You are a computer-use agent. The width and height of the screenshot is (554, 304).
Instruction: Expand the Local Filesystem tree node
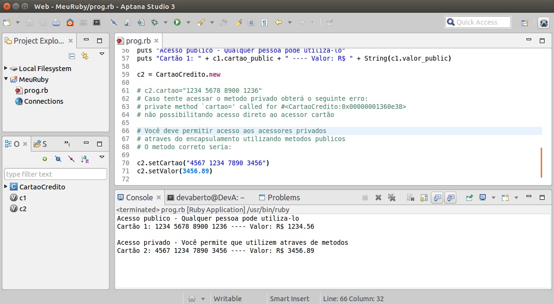point(6,69)
